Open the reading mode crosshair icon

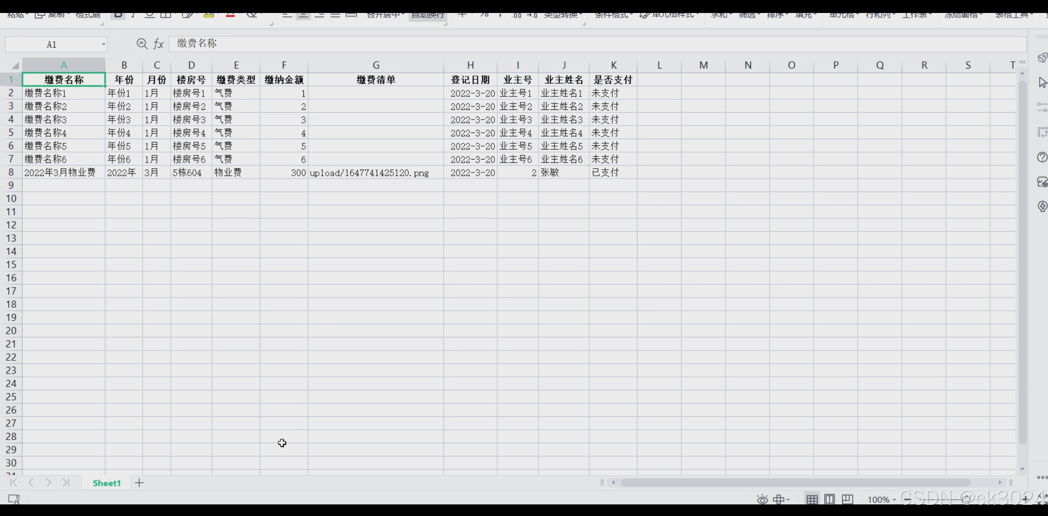coord(779,500)
